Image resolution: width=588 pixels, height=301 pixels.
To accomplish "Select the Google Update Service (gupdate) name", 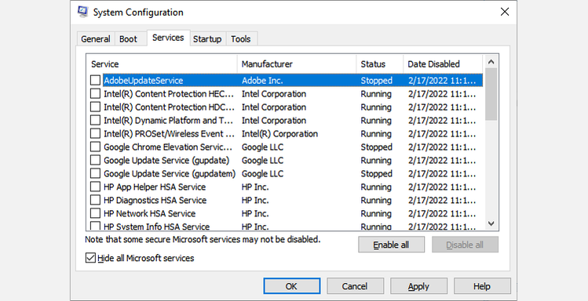I will 166,160.
